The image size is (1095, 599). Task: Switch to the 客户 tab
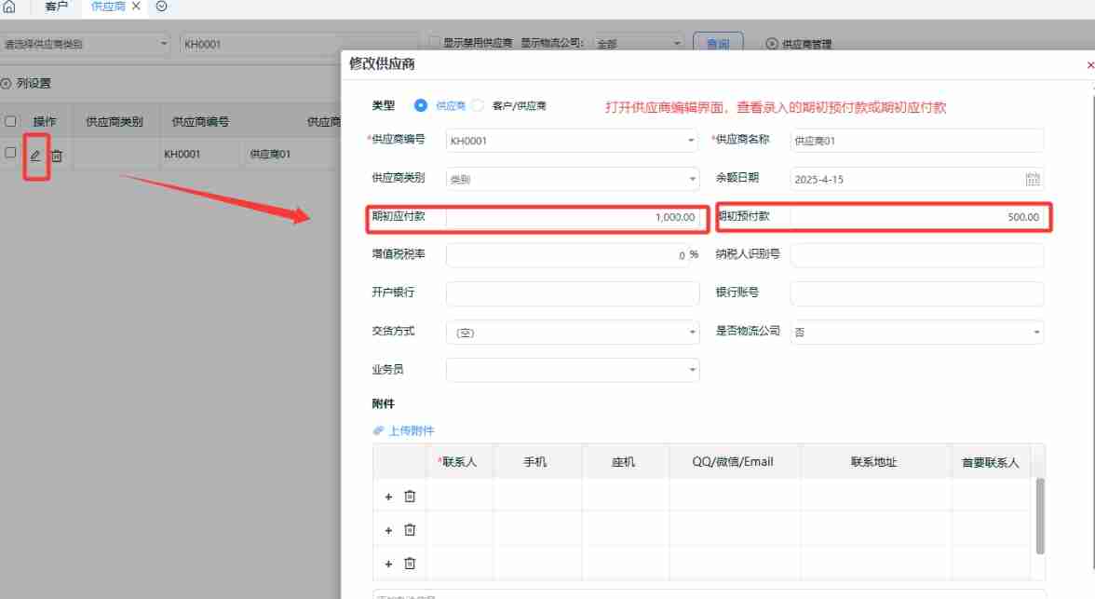click(58, 7)
